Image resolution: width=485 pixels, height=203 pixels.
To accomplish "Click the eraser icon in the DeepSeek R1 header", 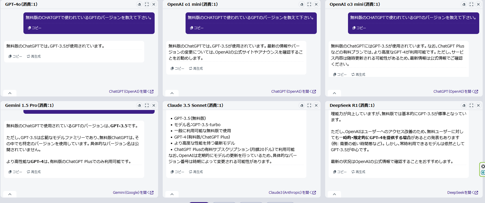I will click(464, 105).
